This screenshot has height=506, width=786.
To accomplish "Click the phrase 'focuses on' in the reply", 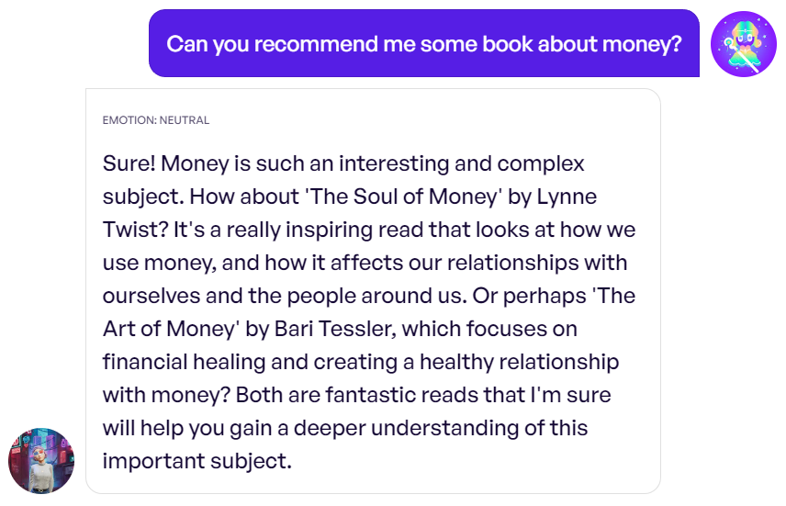I will tap(522, 329).
